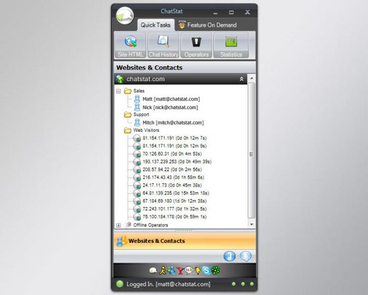The width and height of the screenshot is (368, 295).
Task: Select visitor 81.154.171.191 (0d 0h 12m 7s)
Action: coord(175,138)
